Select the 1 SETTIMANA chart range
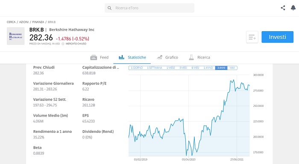This screenshot has width=299, height=164. [x=155, y=68]
